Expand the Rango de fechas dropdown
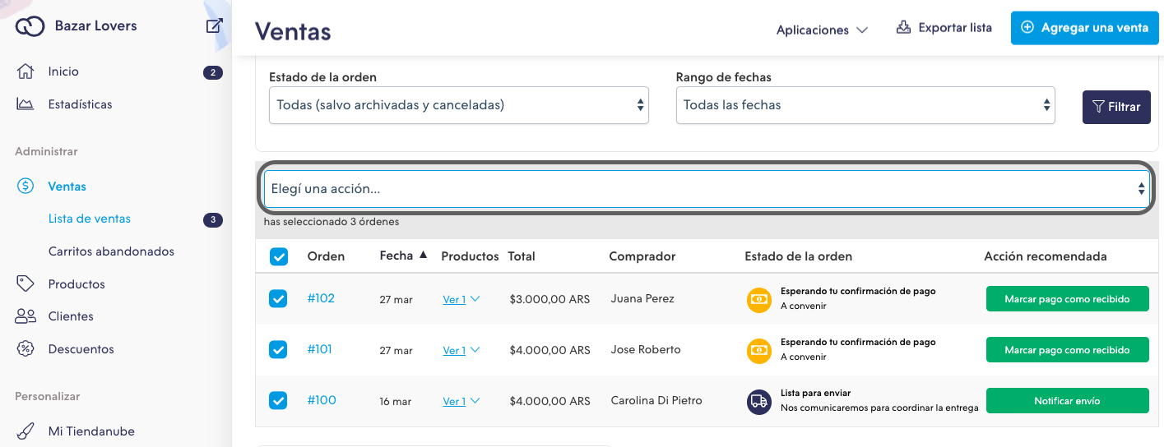 (x=865, y=105)
